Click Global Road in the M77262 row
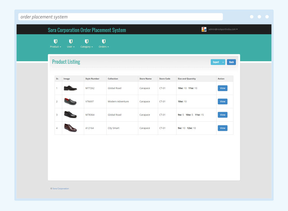 (x=115, y=88)
